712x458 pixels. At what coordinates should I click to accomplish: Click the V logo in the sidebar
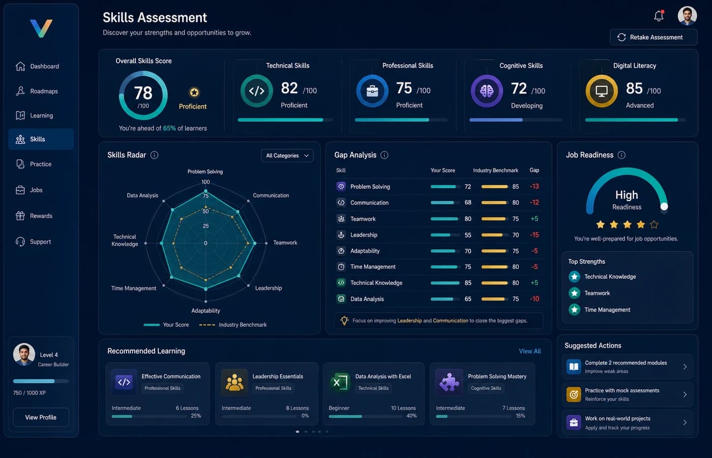tap(41, 28)
